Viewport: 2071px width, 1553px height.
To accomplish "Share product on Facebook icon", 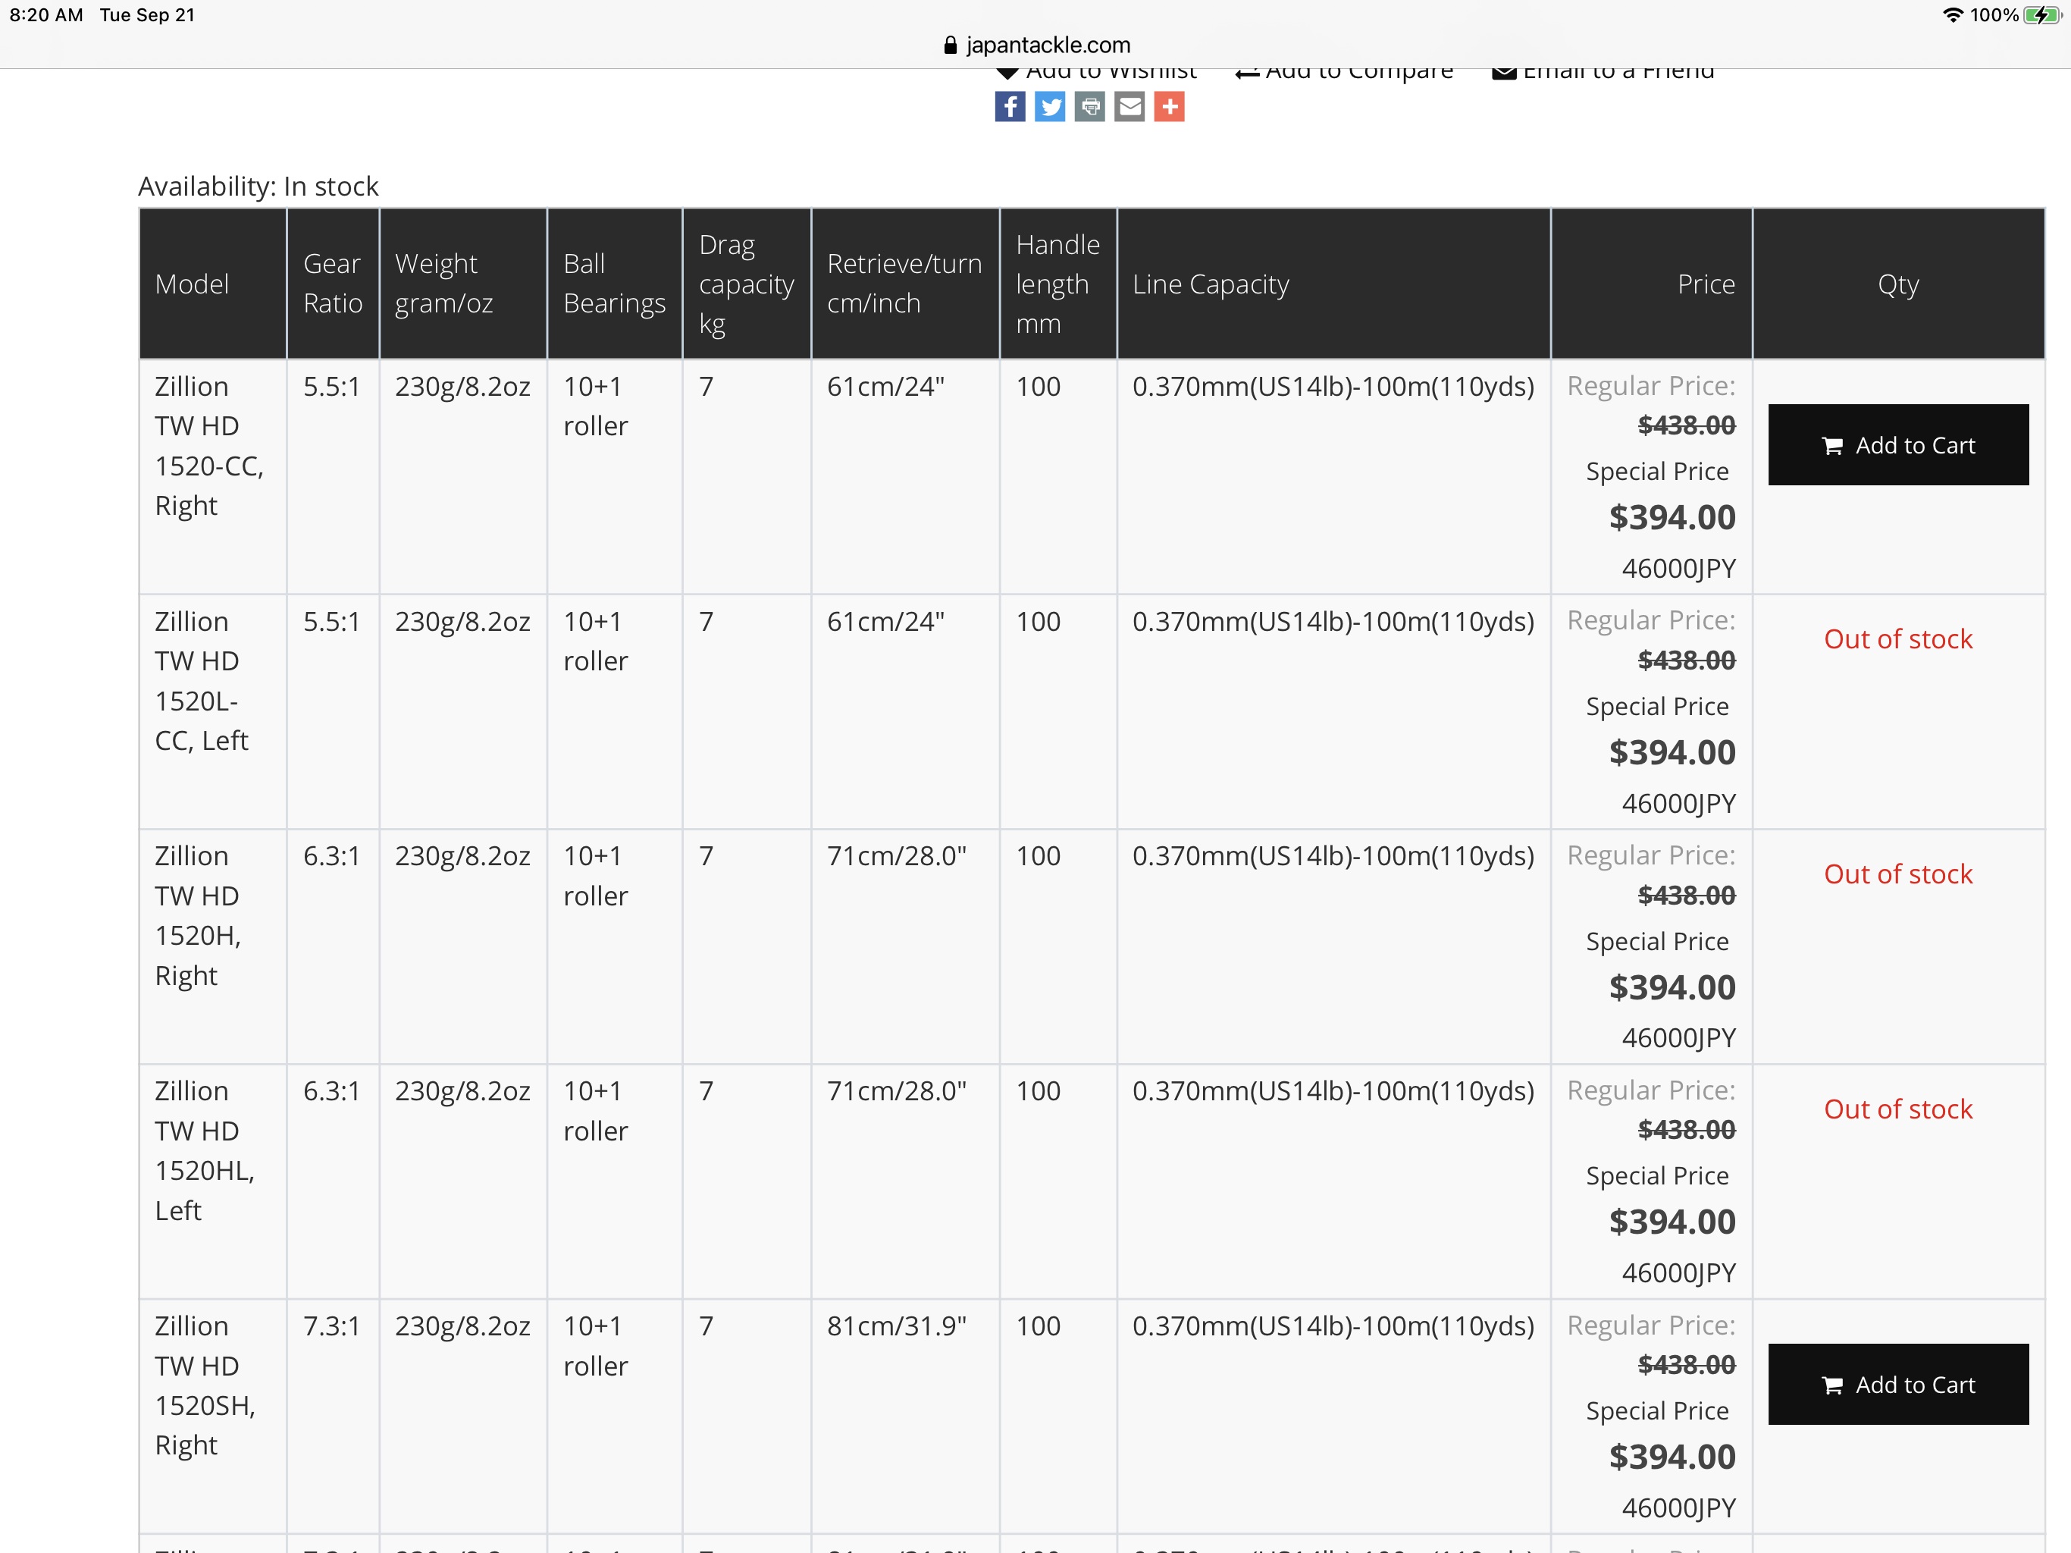I will pos(1009,107).
